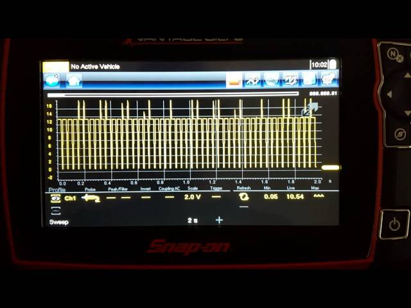The image size is (411, 308).
Task: Tap the cursors icon left of zoom icon
Action: click(271, 80)
